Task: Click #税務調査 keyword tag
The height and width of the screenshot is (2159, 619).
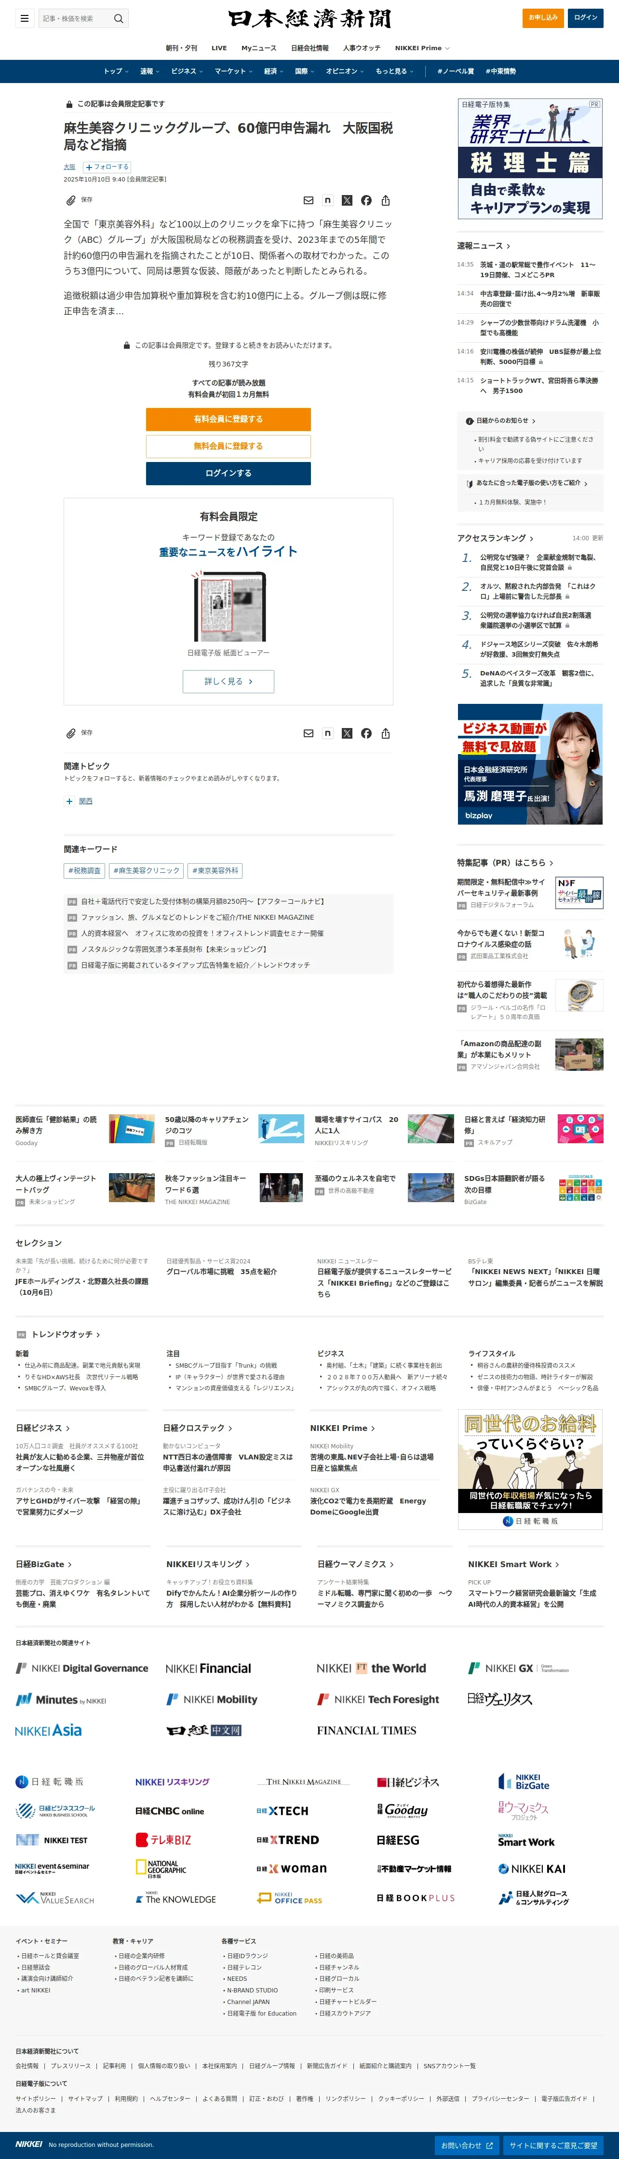Action: (x=84, y=871)
